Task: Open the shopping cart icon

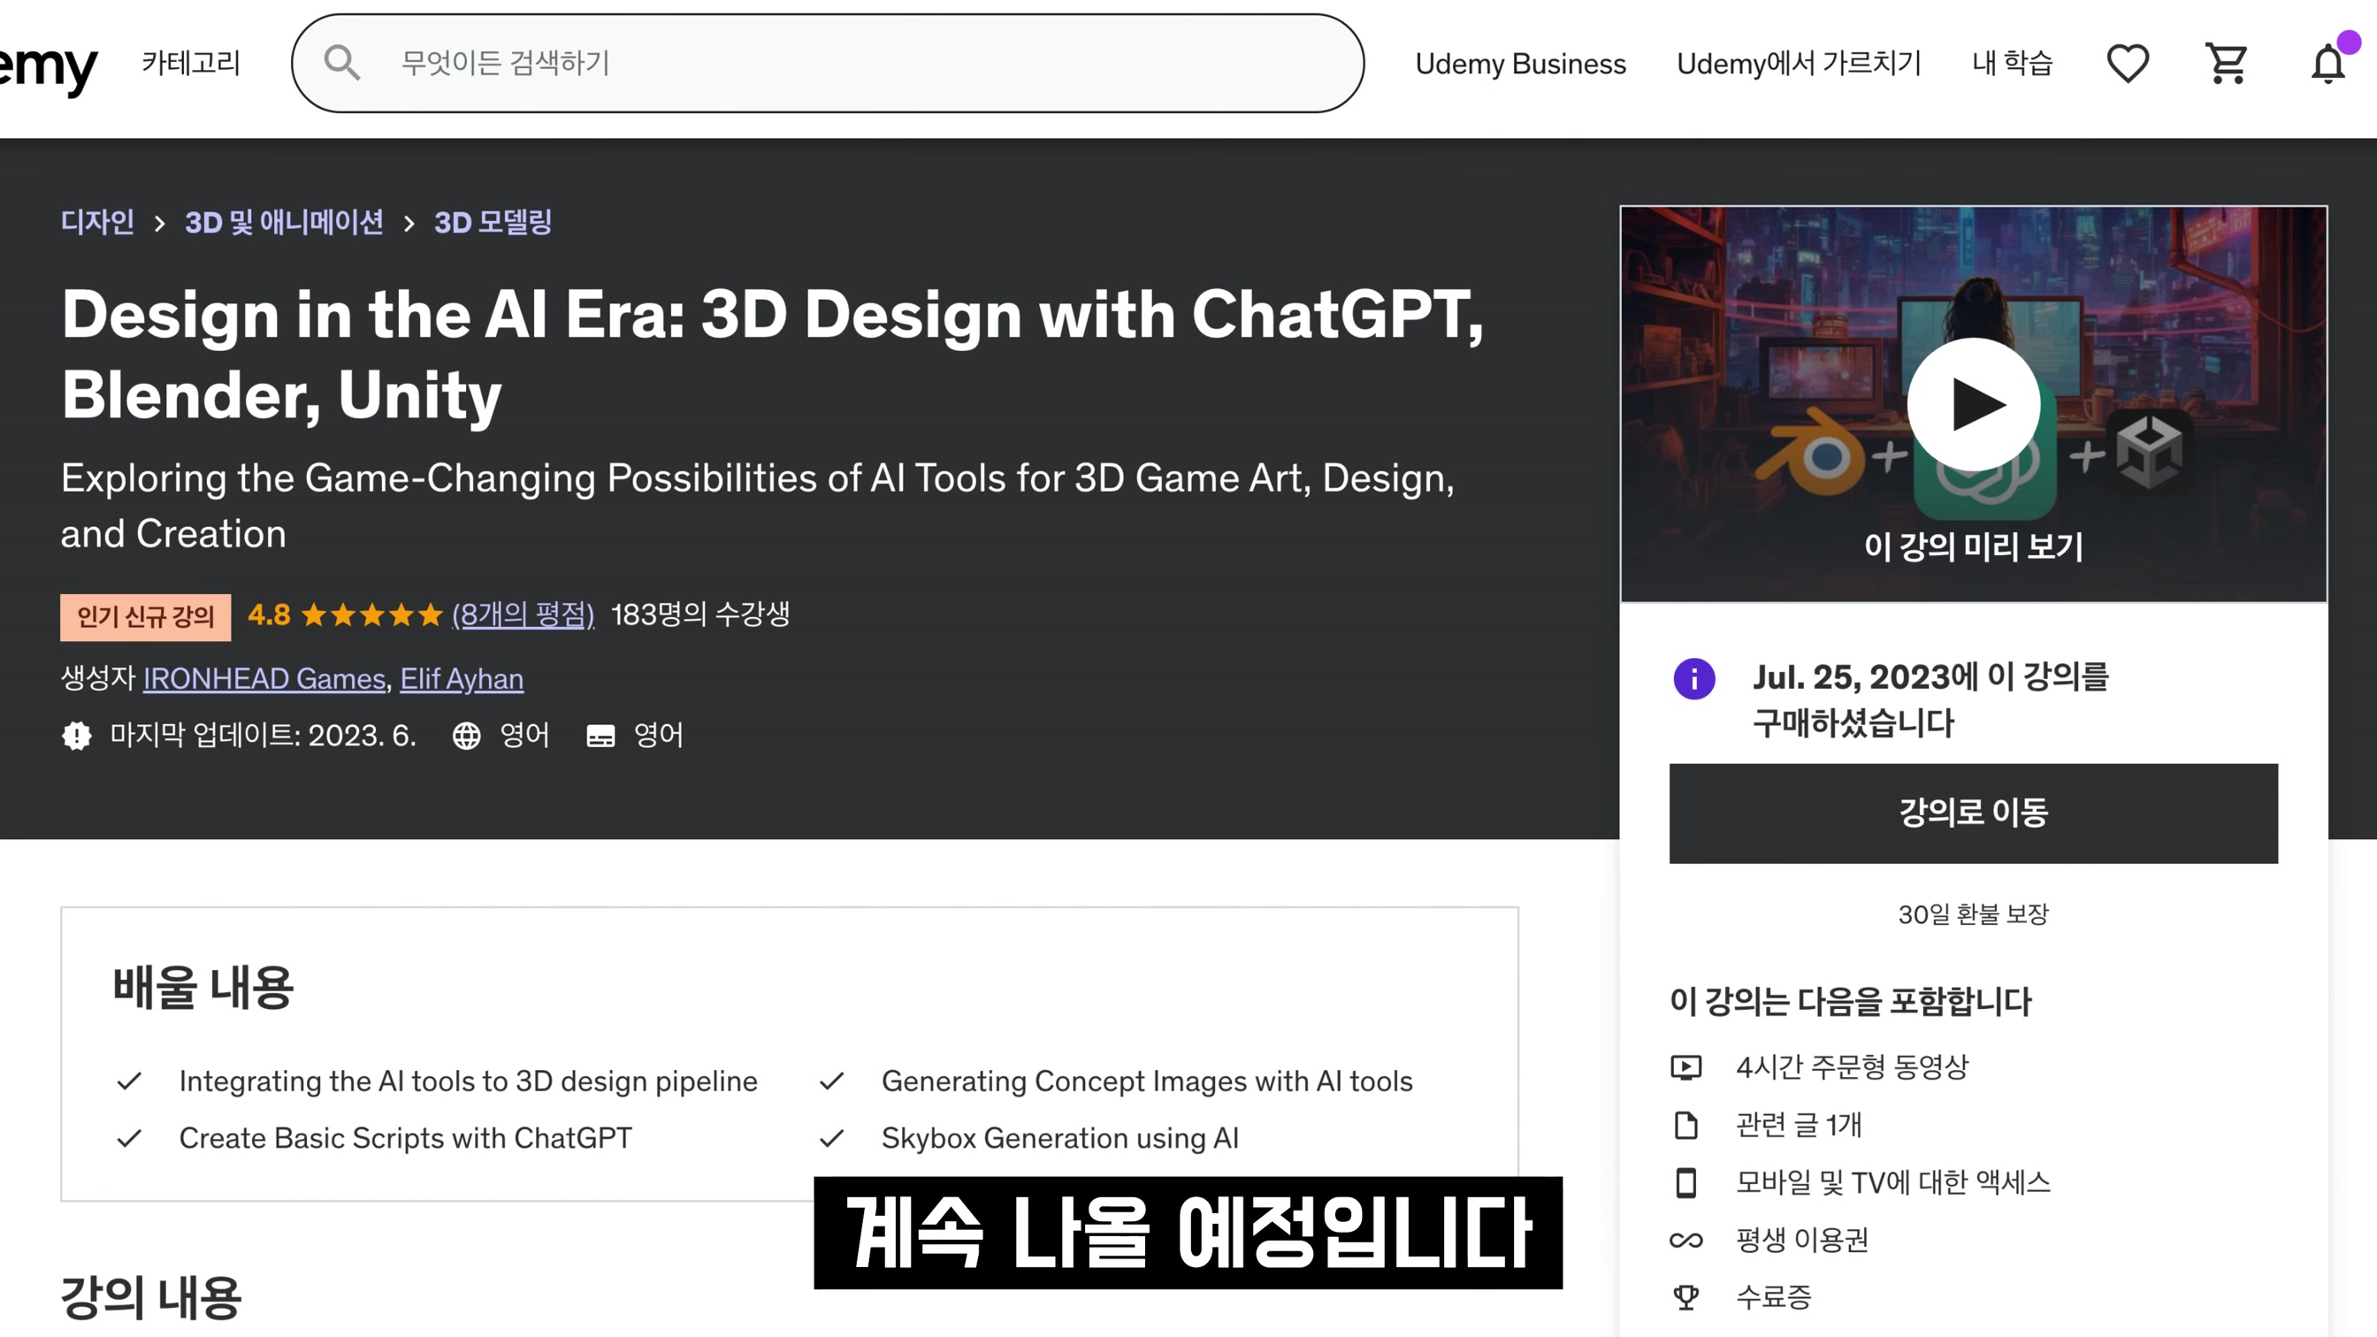Action: pyautogui.click(x=2227, y=63)
